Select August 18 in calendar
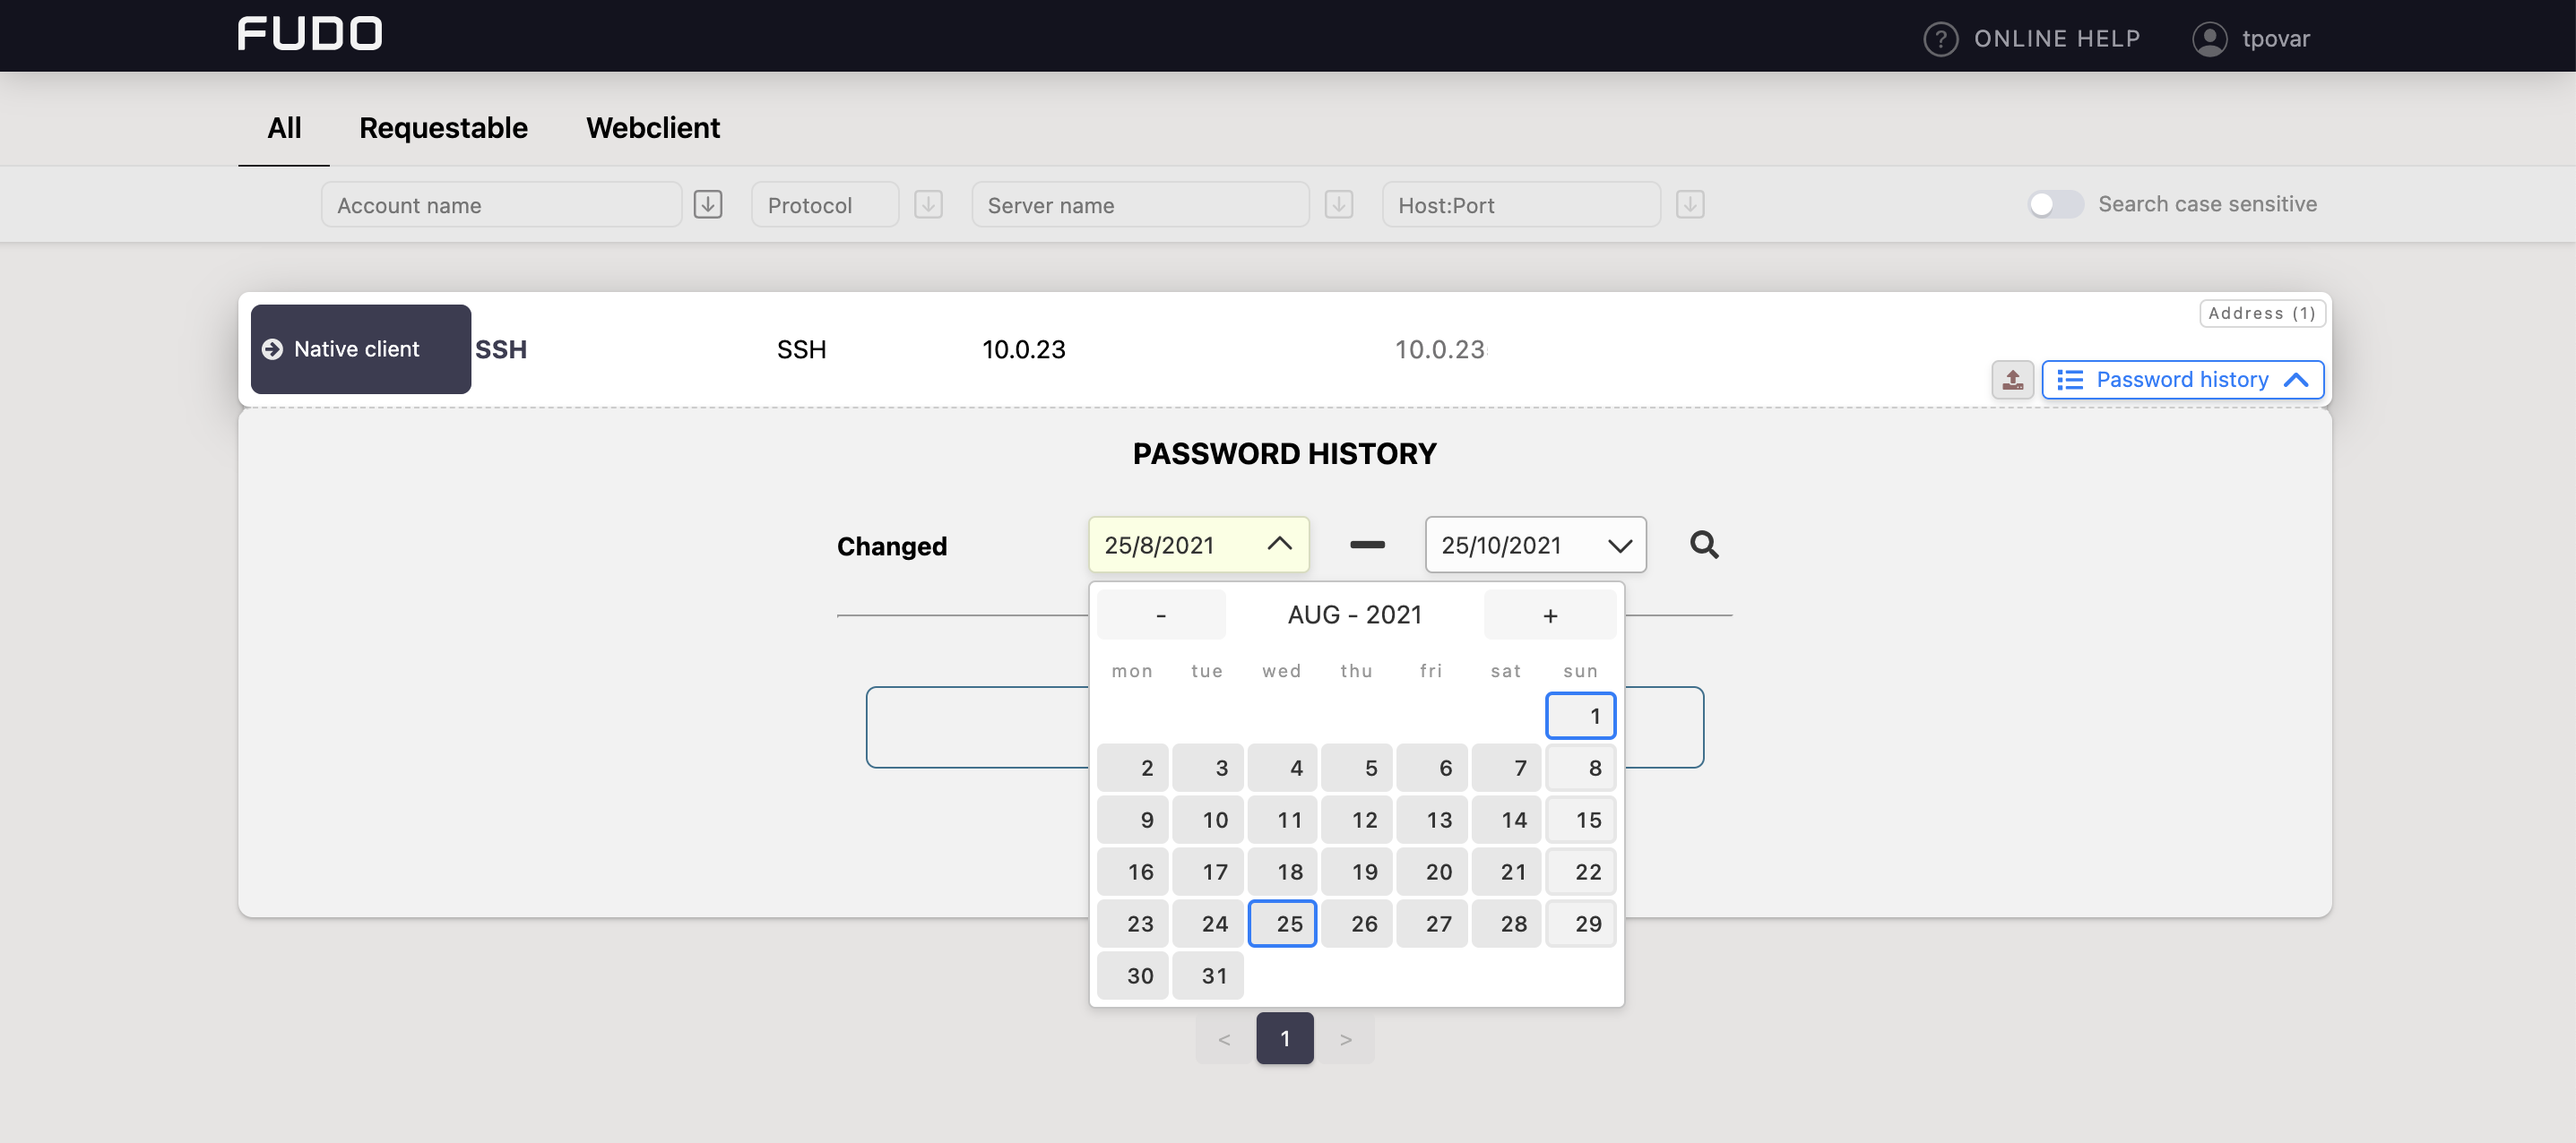The image size is (2576, 1143). point(1283,872)
